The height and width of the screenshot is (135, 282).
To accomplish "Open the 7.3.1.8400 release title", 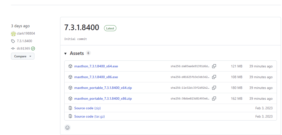I will point(82,28).
